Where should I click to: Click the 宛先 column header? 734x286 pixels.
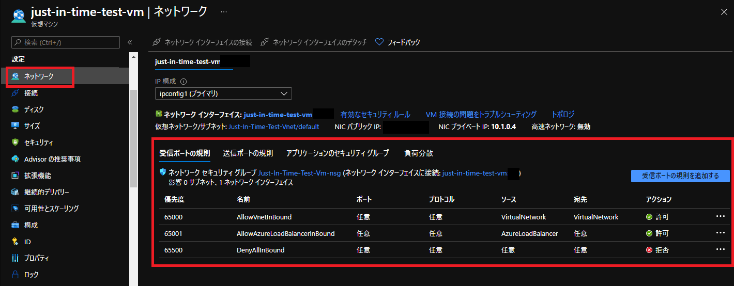point(580,199)
